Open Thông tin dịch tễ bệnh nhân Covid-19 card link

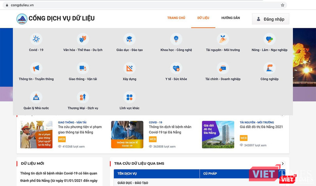pos(170,129)
